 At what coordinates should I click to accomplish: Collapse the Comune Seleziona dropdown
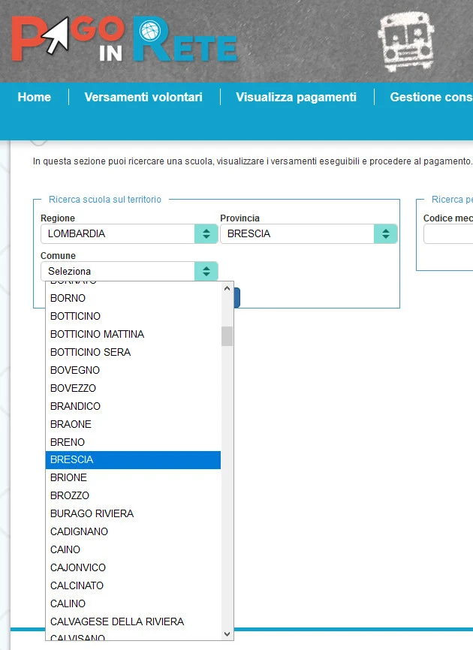click(129, 271)
